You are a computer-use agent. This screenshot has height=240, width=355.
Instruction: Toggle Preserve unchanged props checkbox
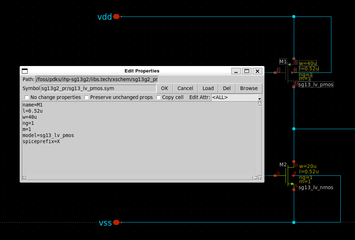tap(87, 98)
